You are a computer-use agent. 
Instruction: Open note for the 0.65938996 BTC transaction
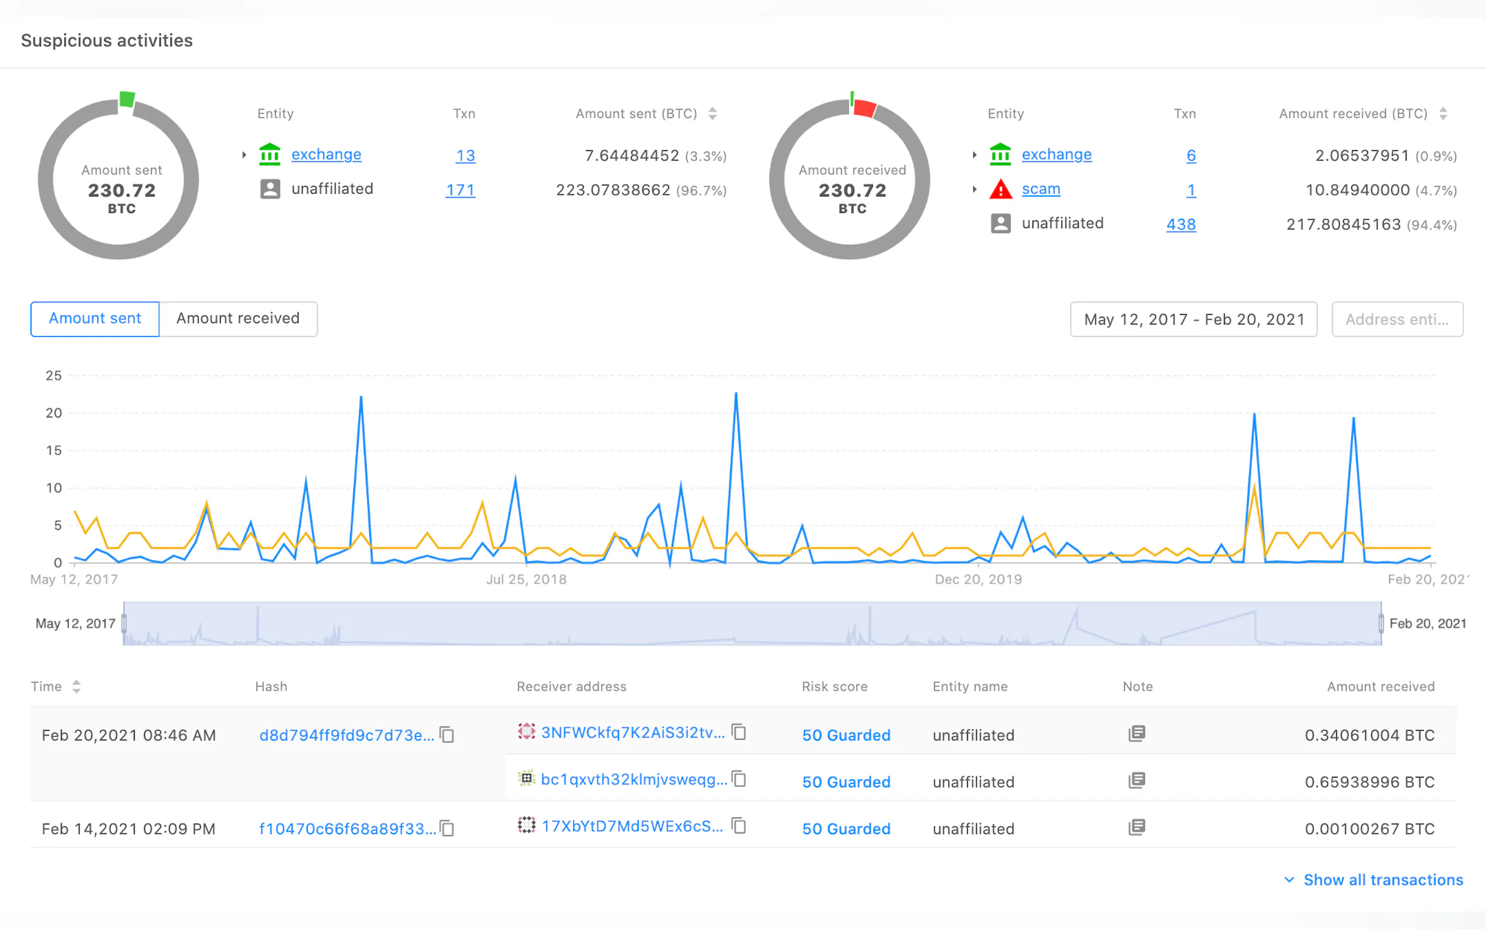point(1137,780)
